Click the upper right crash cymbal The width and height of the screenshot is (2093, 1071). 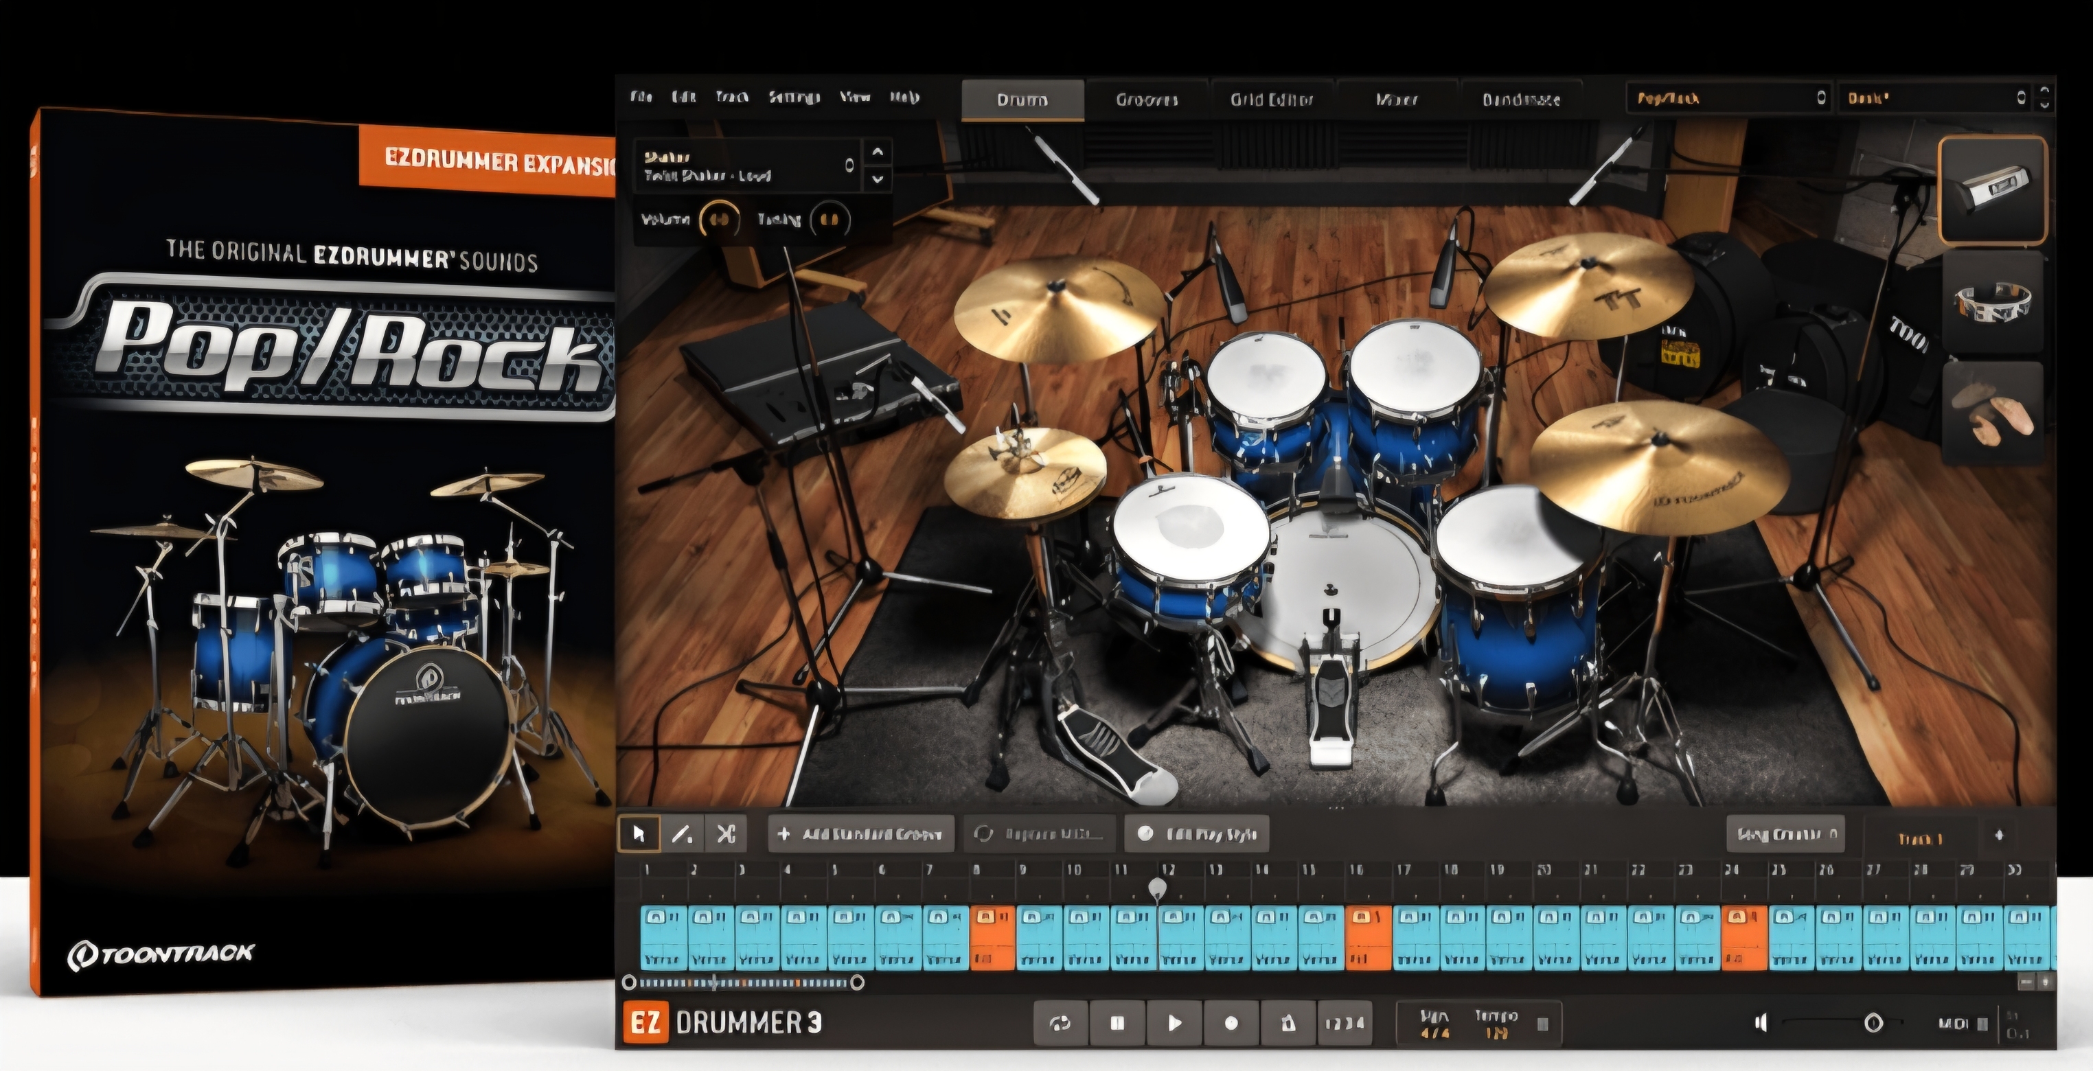[x=1589, y=286]
